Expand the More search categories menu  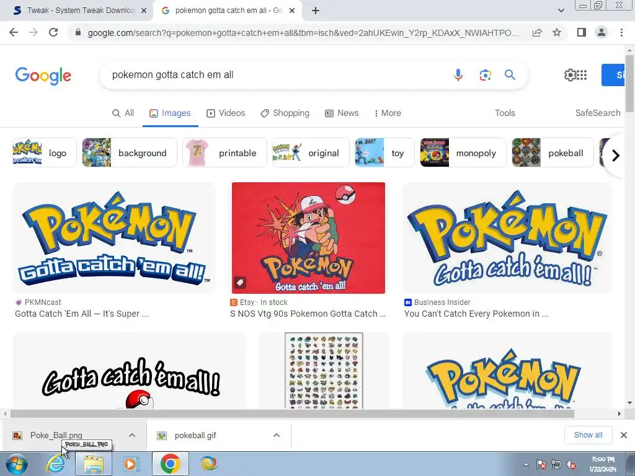coord(388,113)
